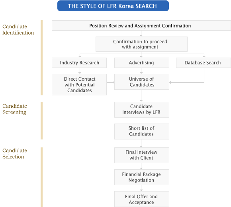
Task: Click Confirmation to proceed with assignment box
Action: click(x=141, y=44)
